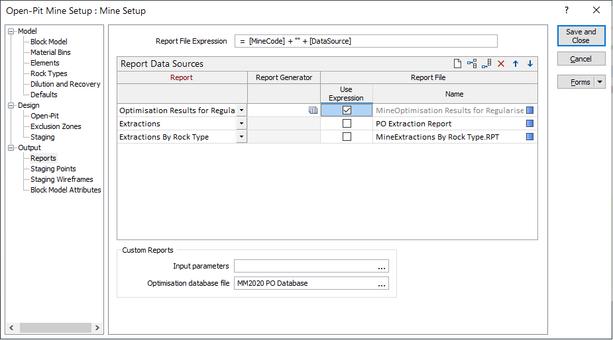The height and width of the screenshot is (340, 613).
Task: Select Block Model in the tree
Action: 48,42
